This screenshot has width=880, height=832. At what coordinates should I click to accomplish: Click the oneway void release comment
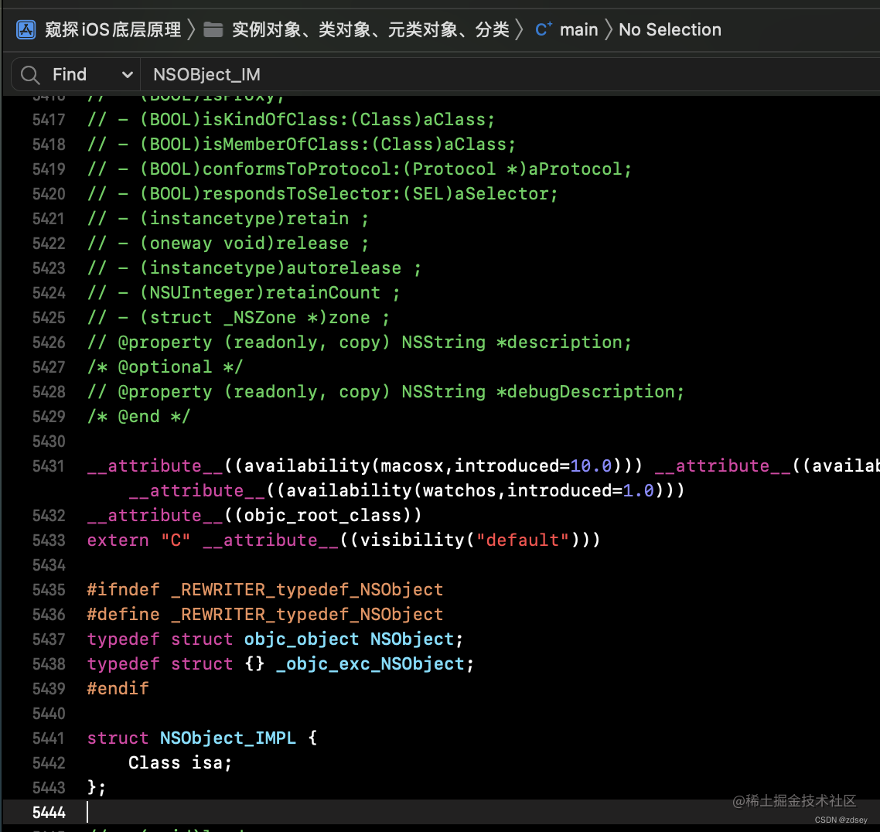(x=228, y=244)
